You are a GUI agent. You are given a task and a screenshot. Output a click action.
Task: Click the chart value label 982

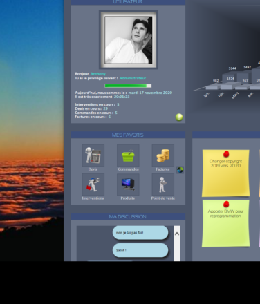coord(216,81)
